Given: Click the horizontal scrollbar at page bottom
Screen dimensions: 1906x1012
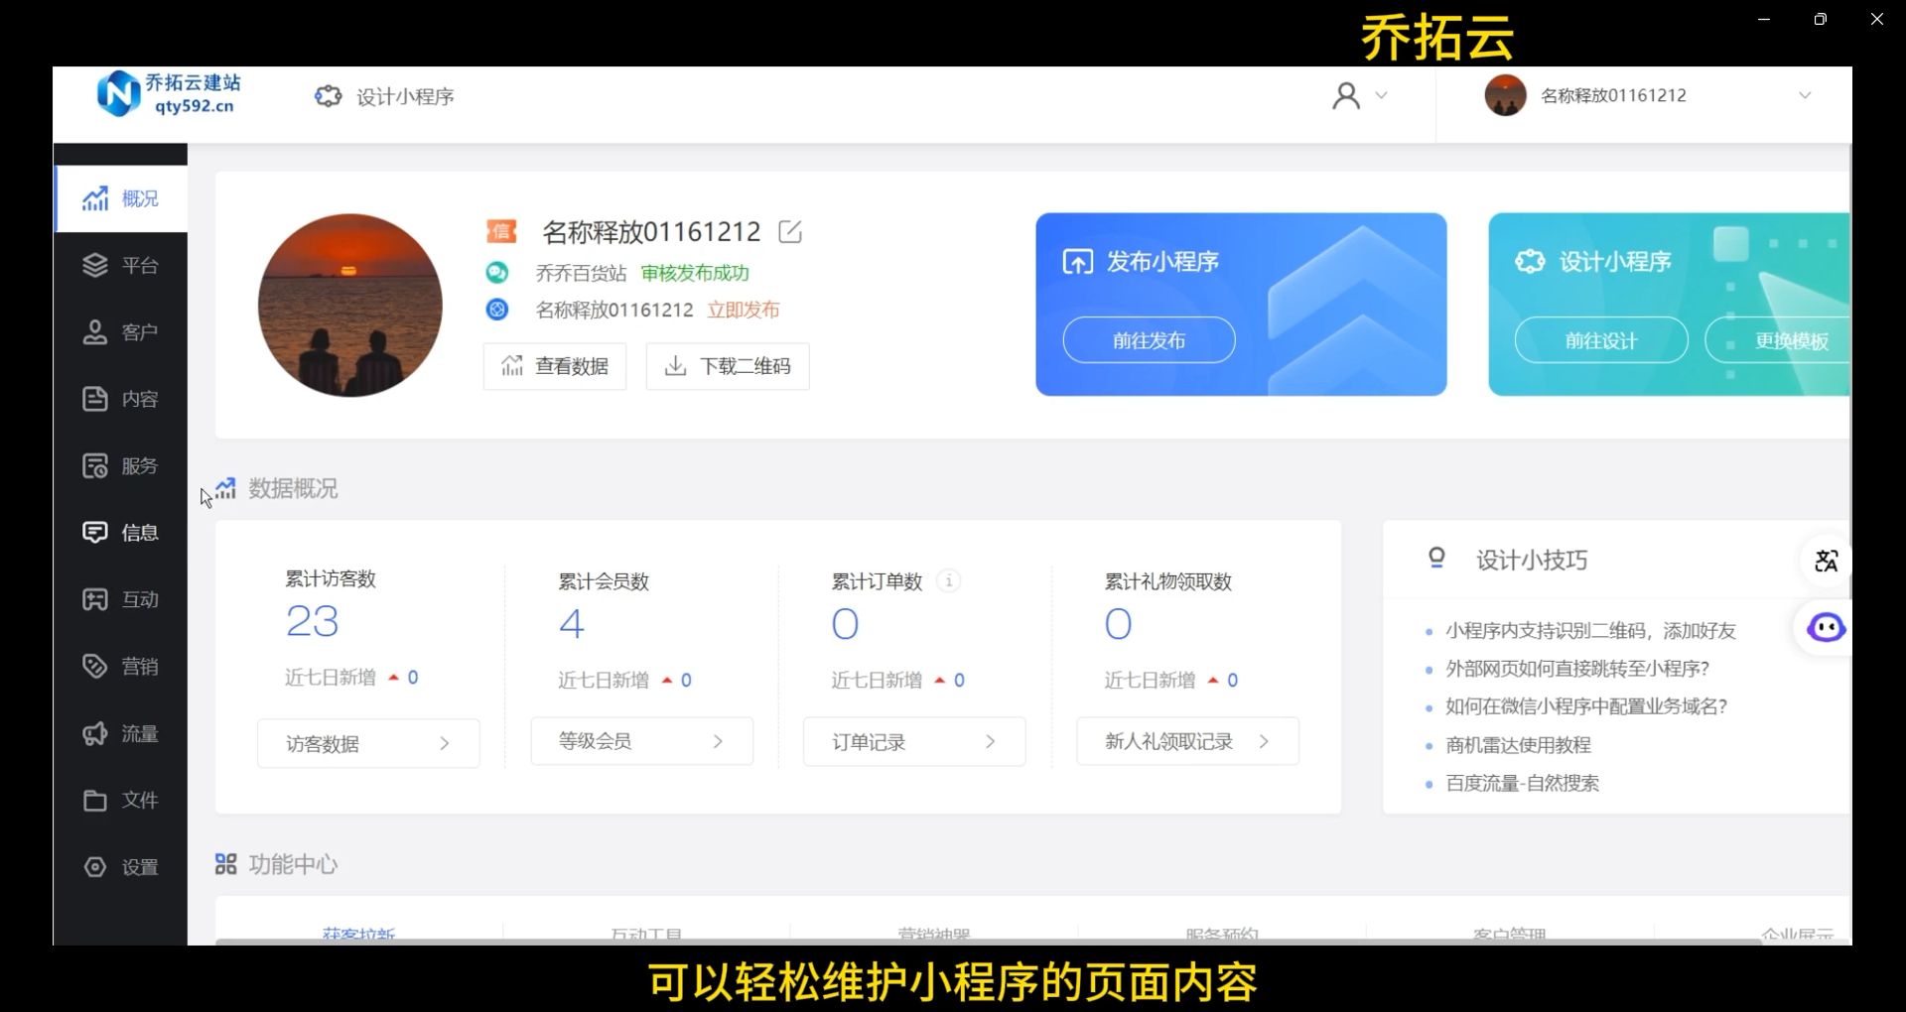Looking at the screenshot, I should click(988, 941).
